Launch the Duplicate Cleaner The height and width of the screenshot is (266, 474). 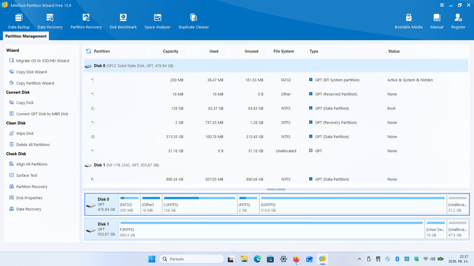coord(194,21)
